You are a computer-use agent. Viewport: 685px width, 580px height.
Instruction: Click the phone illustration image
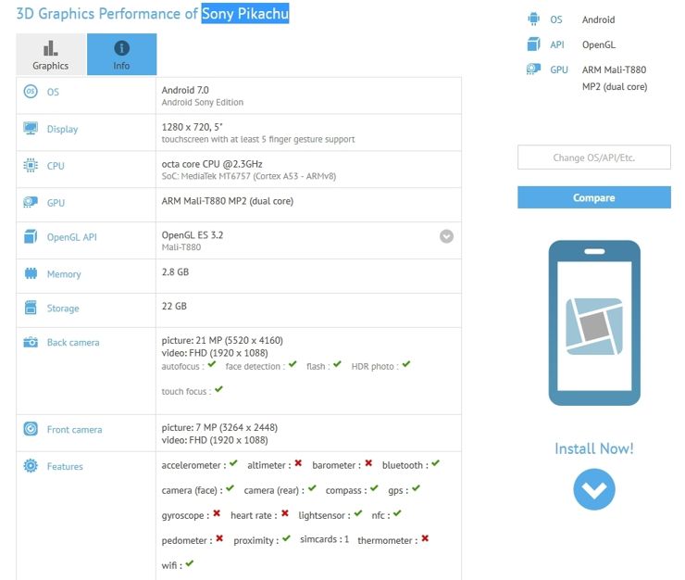click(x=593, y=322)
